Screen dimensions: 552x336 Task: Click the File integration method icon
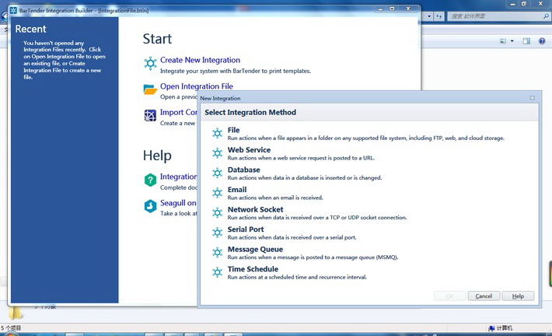coord(217,134)
